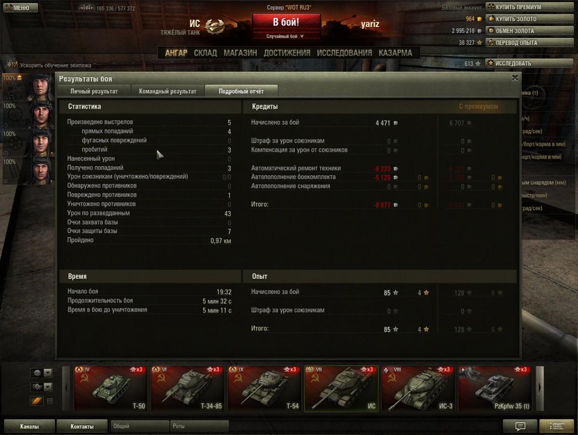Expand the Случайный бой battle type dropdown

(286, 36)
